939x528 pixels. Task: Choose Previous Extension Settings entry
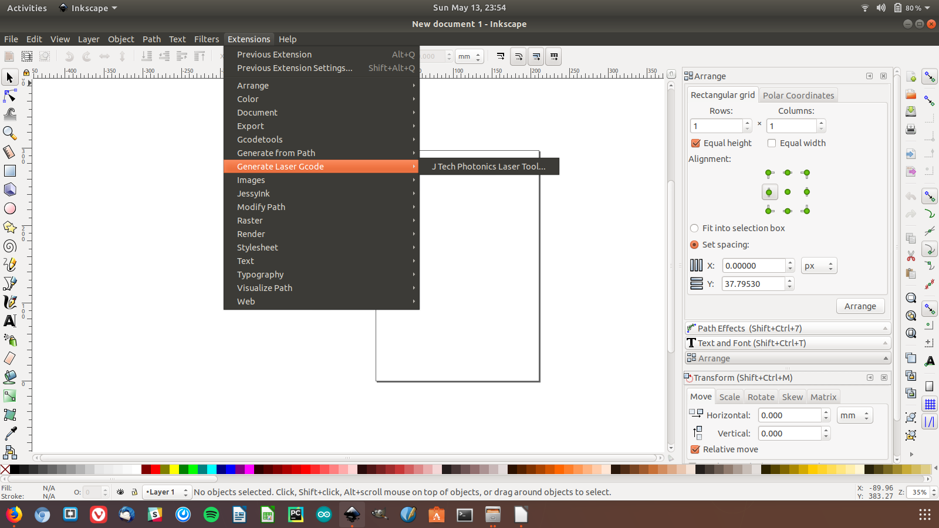pos(322,68)
